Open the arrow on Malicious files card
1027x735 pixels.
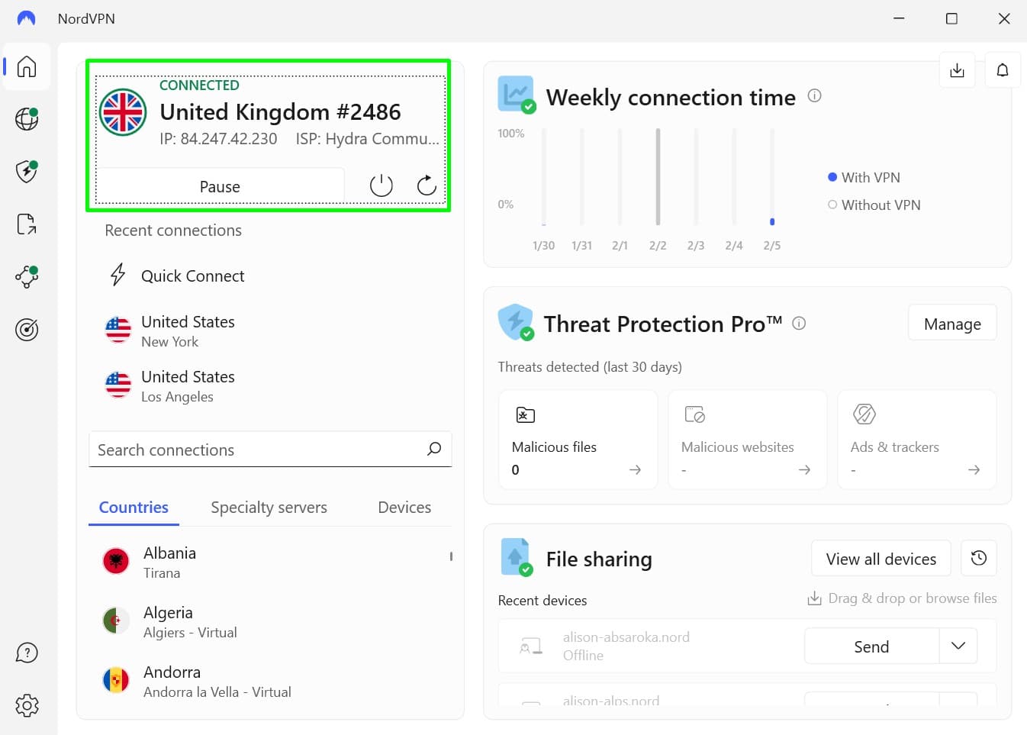[635, 469]
